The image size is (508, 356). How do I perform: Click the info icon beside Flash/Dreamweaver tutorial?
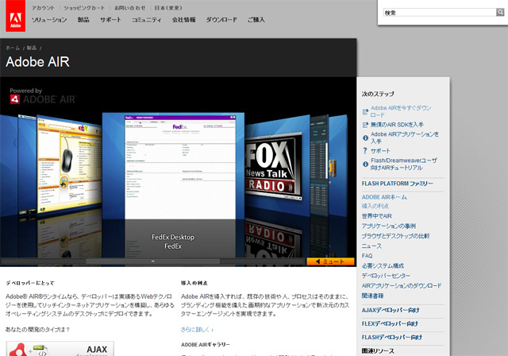click(x=365, y=164)
